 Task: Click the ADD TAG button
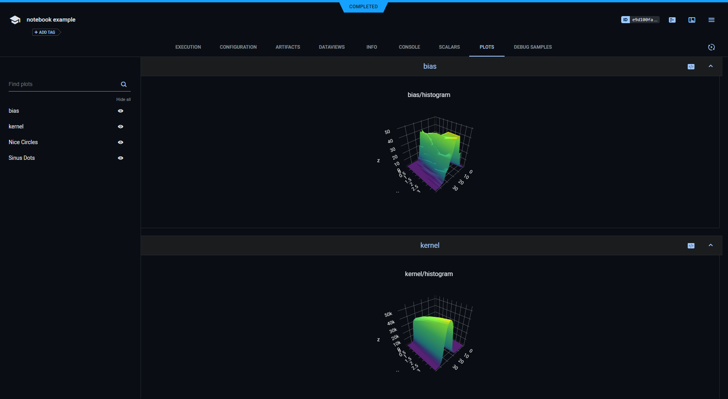[46, 32]
